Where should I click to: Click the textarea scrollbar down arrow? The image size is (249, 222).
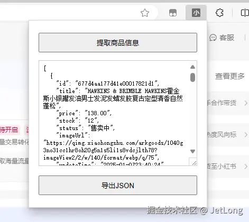pos(192,151)
